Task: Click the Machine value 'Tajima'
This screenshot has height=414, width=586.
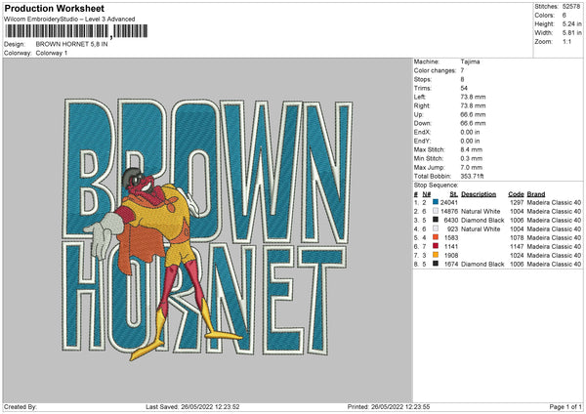Action: pos(470,62)
